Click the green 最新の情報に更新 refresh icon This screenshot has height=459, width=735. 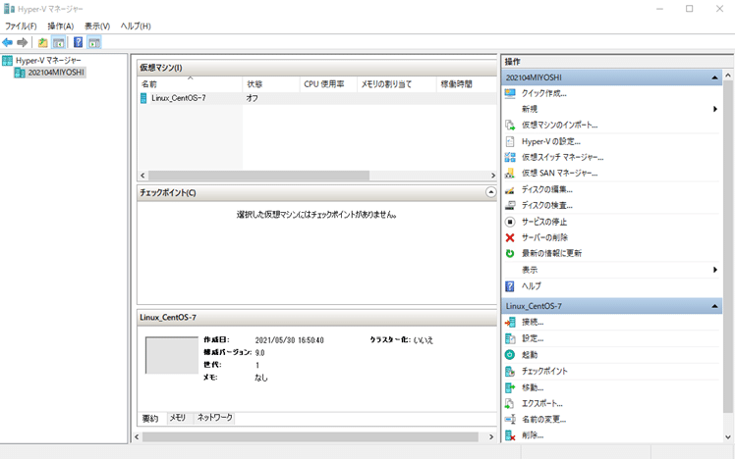click(x=510, y=254)
